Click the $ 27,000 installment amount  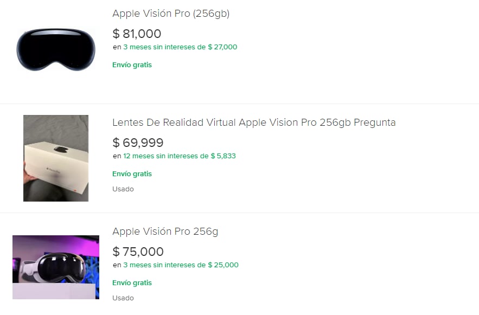click(x=222, y=47)
